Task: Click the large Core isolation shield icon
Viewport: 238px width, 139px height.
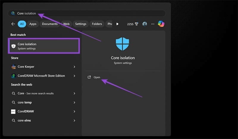Action: point(123,44)
